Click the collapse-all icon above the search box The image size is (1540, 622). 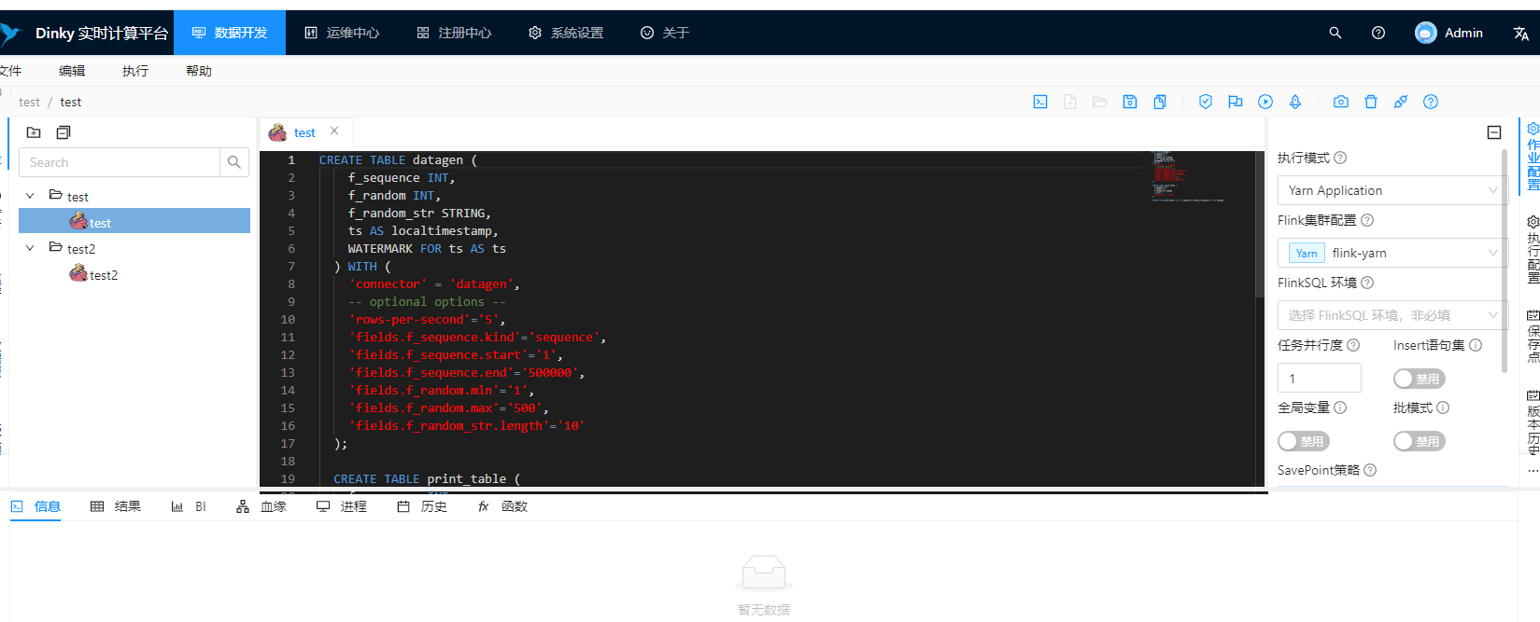(64, 132)
